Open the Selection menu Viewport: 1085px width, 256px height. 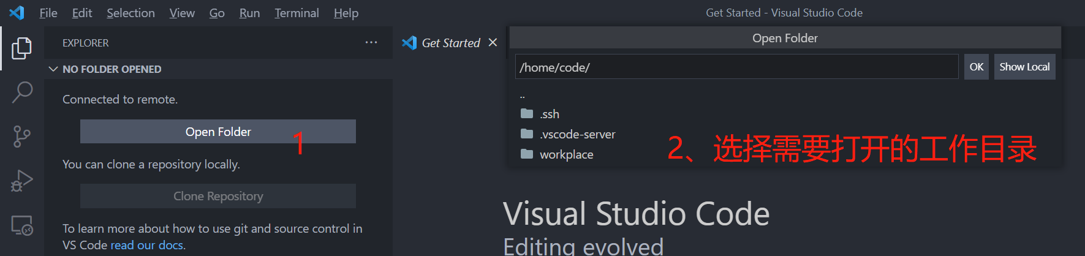[x=130, y=13]
